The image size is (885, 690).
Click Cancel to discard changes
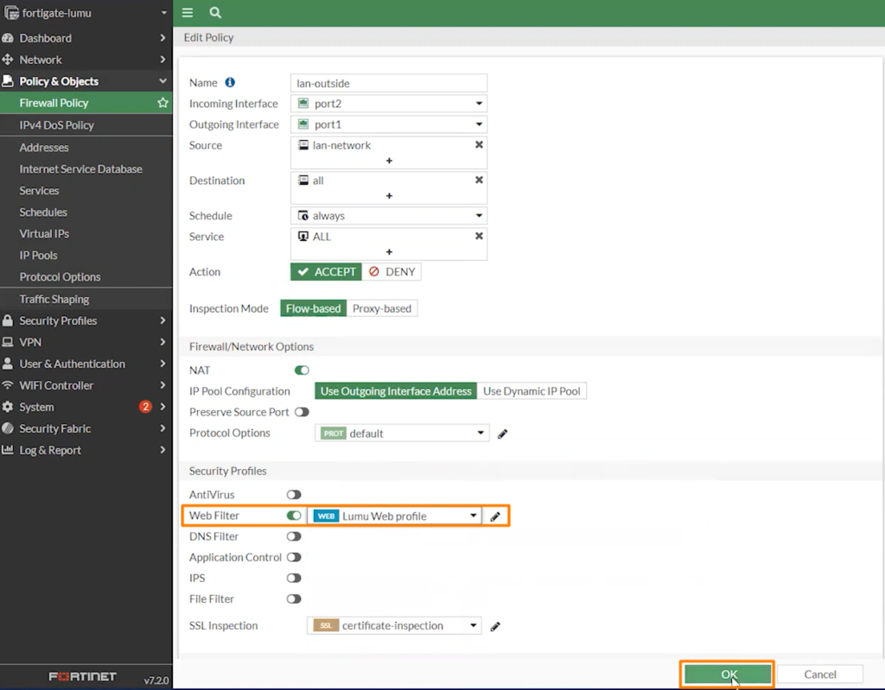pyautogui.click(x=819, y=674)
